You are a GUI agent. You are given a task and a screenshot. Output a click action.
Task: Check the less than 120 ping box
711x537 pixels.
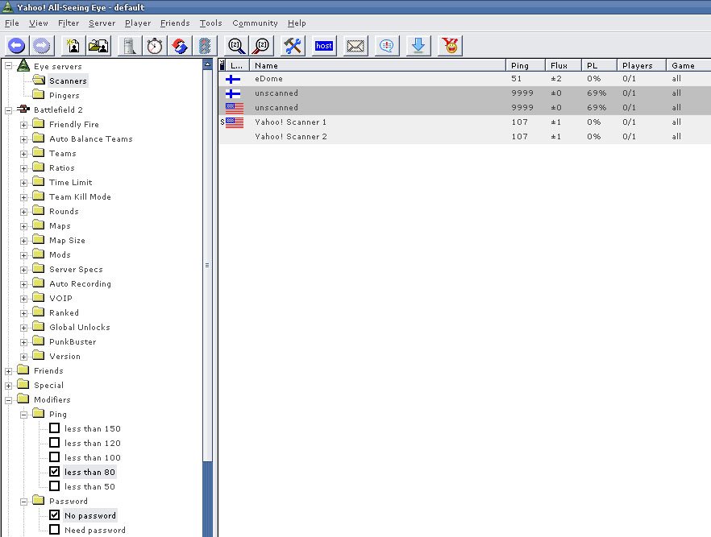[55, 442]
